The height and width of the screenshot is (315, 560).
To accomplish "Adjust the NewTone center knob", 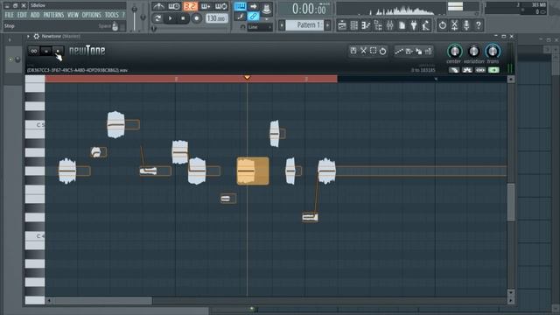I will point(454,52).
